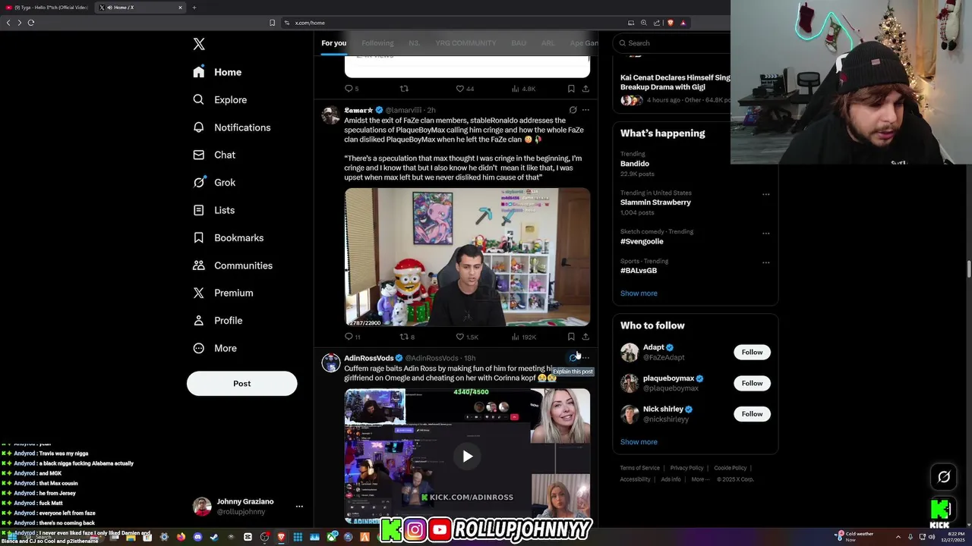Open Grok in the sidebar

pos(214,182)
